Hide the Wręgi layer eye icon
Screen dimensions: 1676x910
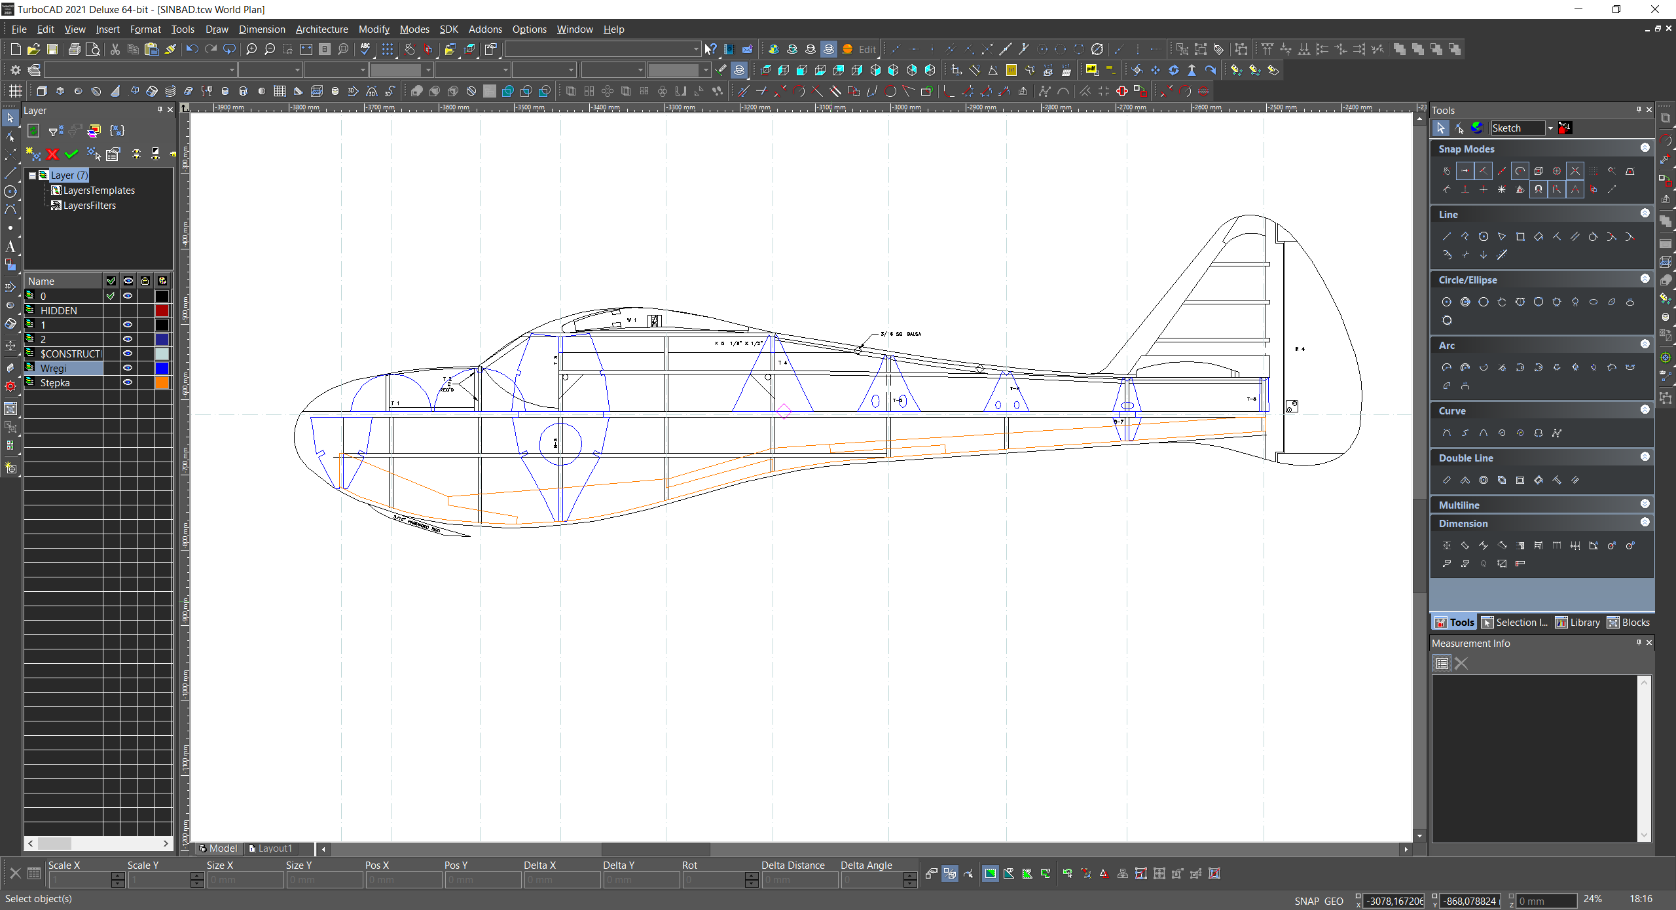coord(128,368)
